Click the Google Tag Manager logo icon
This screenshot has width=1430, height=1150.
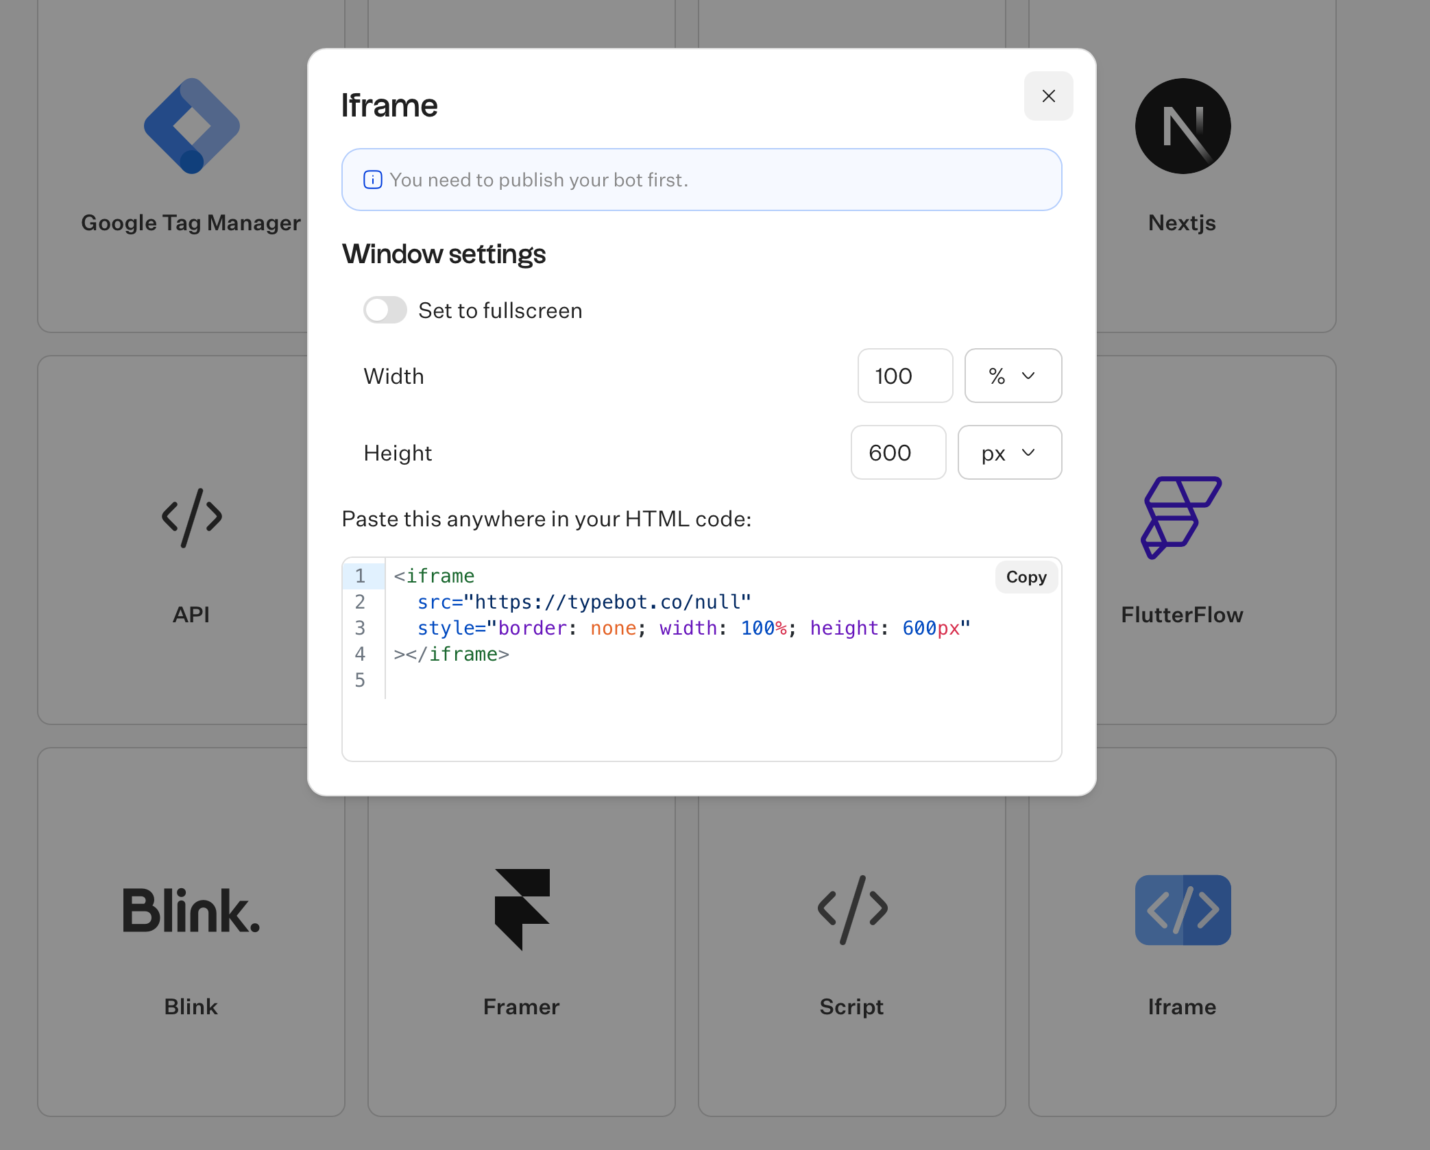click(x=191, y=126)
